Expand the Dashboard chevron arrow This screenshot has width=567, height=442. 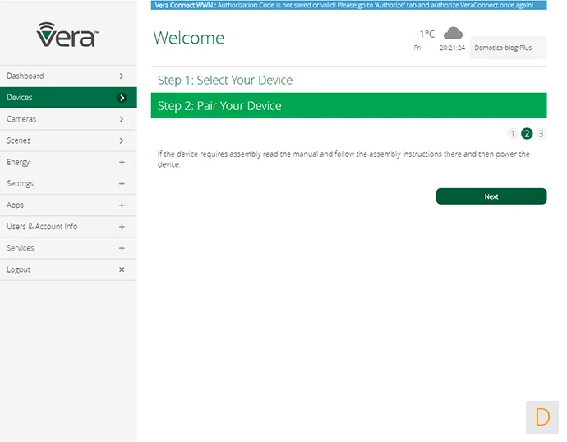(x=122, y=76)
